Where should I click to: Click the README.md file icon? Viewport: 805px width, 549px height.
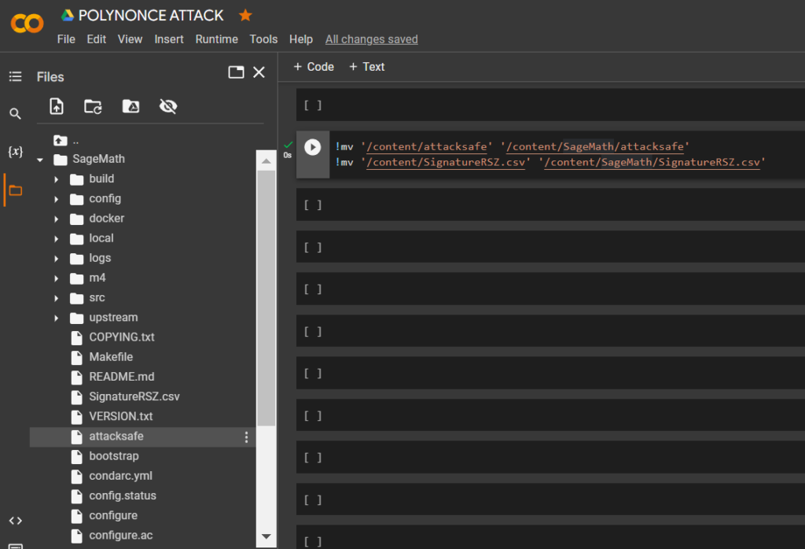[76, 378]
